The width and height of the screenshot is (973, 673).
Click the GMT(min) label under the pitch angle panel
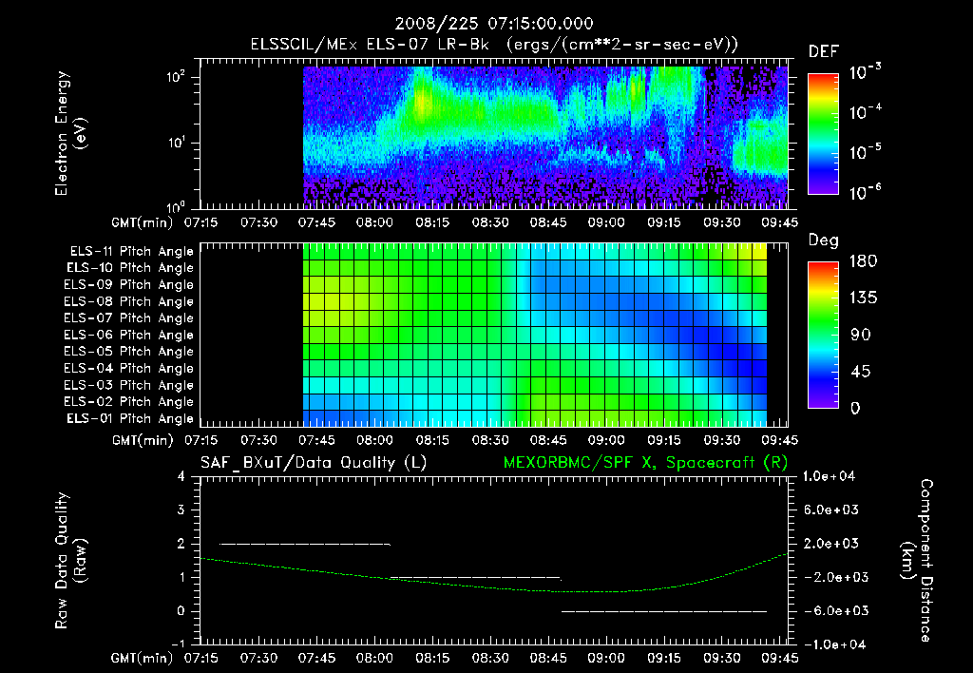(x=143, y=440)
